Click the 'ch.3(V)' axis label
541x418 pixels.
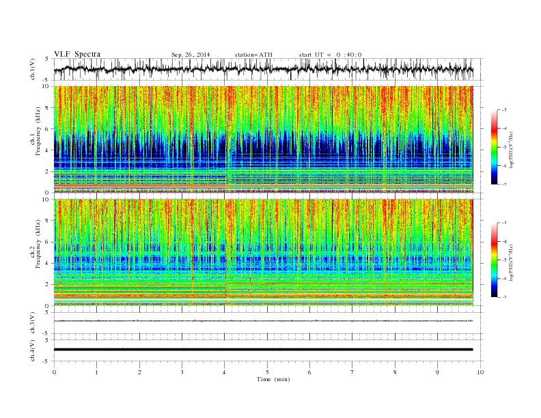click(x=33, y=323)
